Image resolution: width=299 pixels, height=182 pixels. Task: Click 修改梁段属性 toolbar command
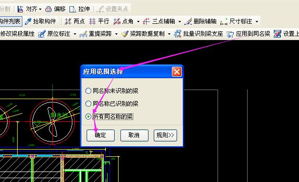click(17, 34)
